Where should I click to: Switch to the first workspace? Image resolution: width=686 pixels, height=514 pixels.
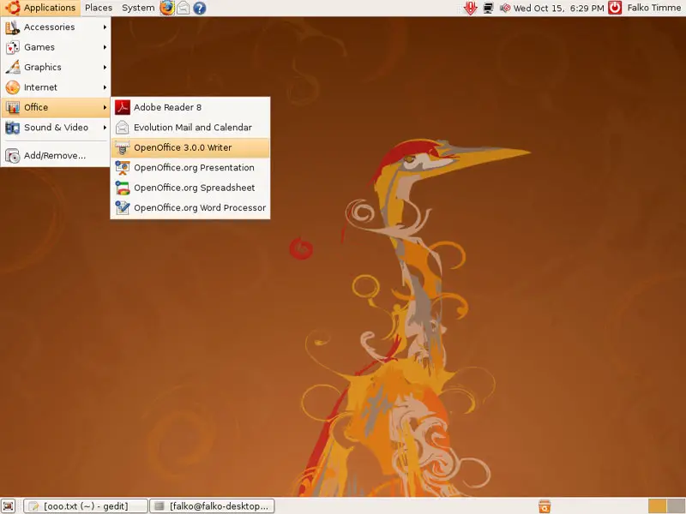pos(657,506)
